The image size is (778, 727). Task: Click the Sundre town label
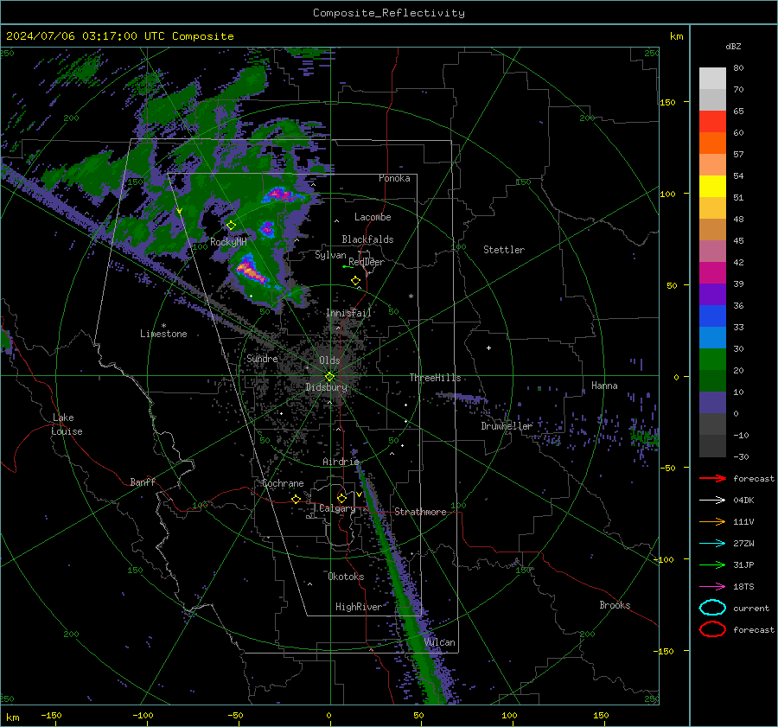click(262, 359)
